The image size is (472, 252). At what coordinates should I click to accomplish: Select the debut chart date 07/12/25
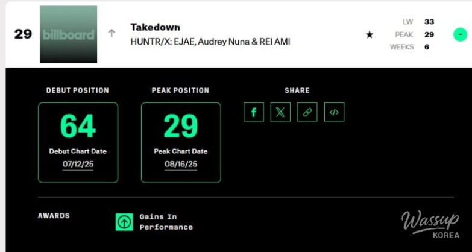click(x=78, y=164)
